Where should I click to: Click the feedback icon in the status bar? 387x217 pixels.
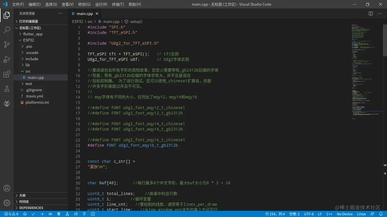pyautogui.click(x=373, y=214)
